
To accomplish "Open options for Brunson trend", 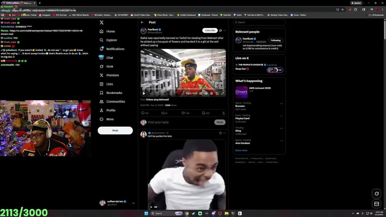I will pyautogui.click(x=282, y=104).
